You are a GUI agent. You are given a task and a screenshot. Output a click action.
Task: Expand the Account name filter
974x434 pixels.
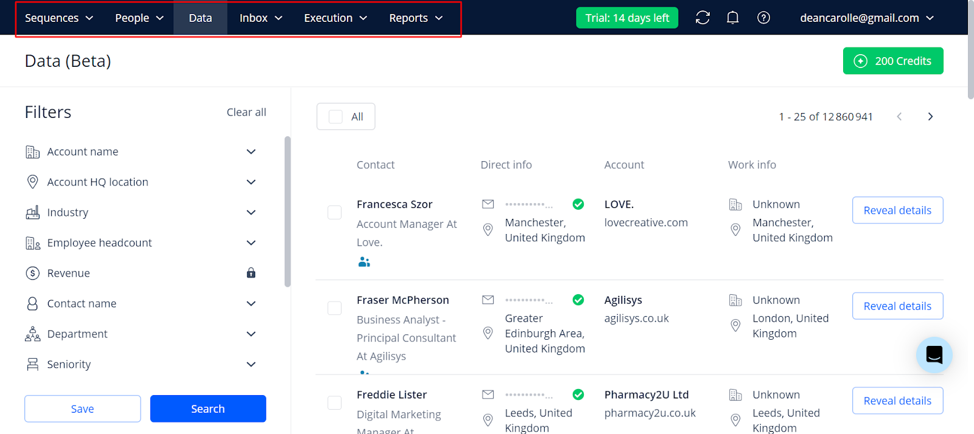[x=251, y=151]
